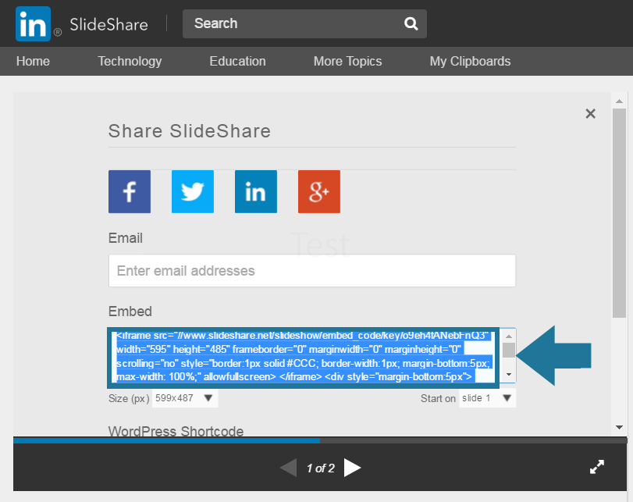Close the Share SlideShare dialog
This screenshot has width=633, height=502.
[x=590, y=114]
